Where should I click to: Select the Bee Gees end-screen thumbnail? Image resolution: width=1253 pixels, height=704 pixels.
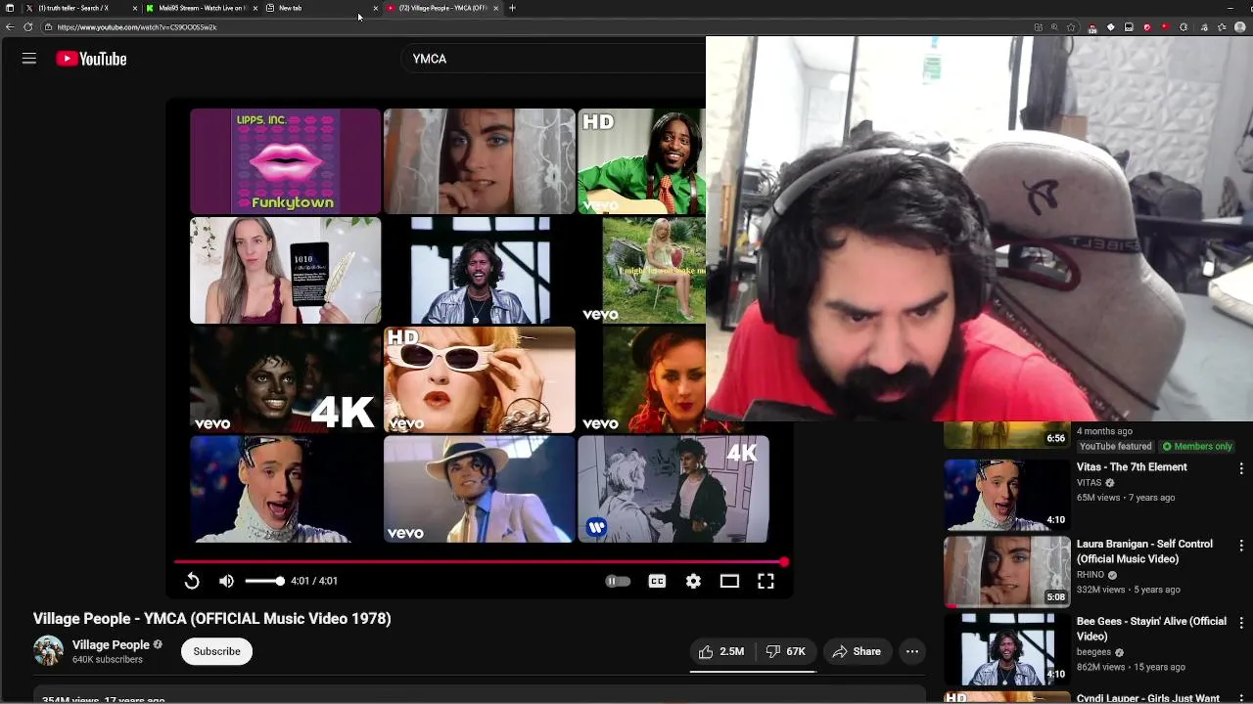coord(480,270)
